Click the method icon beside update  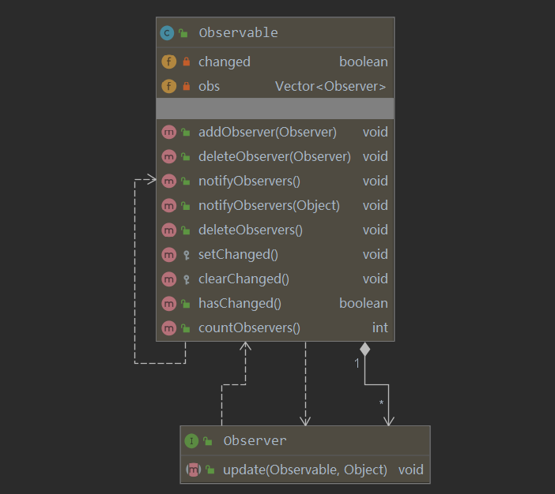point(192,470)
